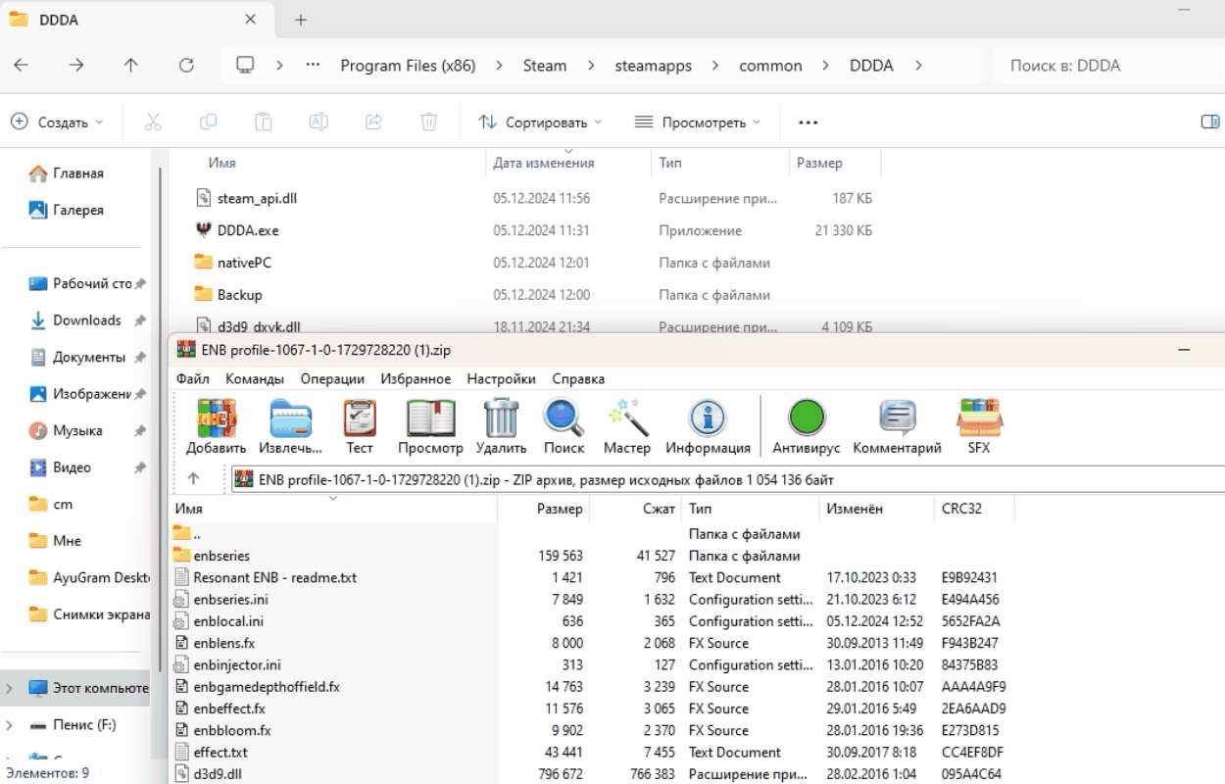Expand the Sort (Сортировать) dropdown
The width and height of the screenshot is (1225, 784).
coord(540,122)
